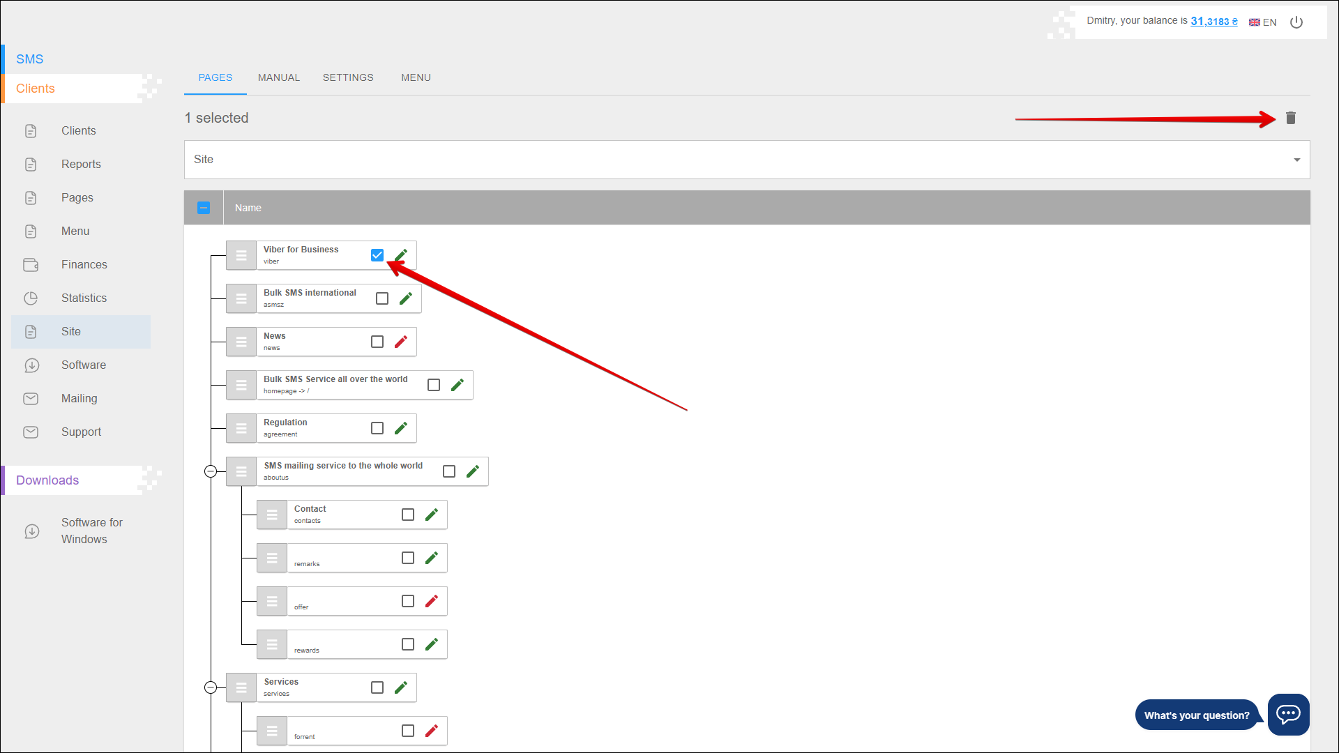The width and height of the screenshot is (1339, 753).
Task: Click the drag handle of Regulation page
Action: coord(241,428)
